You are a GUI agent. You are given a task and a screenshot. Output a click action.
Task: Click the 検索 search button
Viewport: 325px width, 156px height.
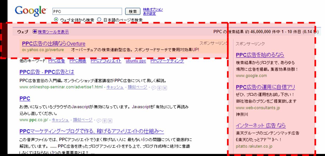pos(133,12)
